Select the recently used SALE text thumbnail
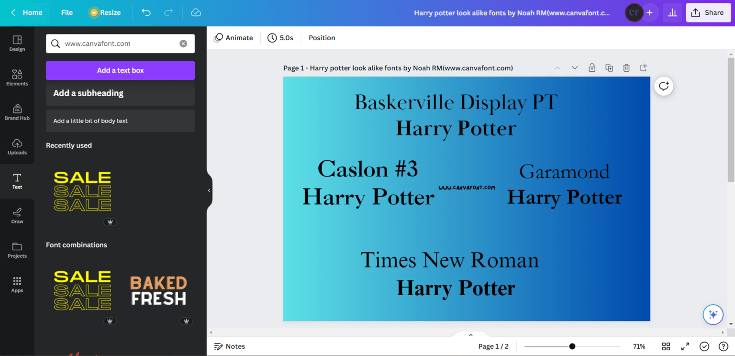735x356 pixels. click(x=82, y=191)
